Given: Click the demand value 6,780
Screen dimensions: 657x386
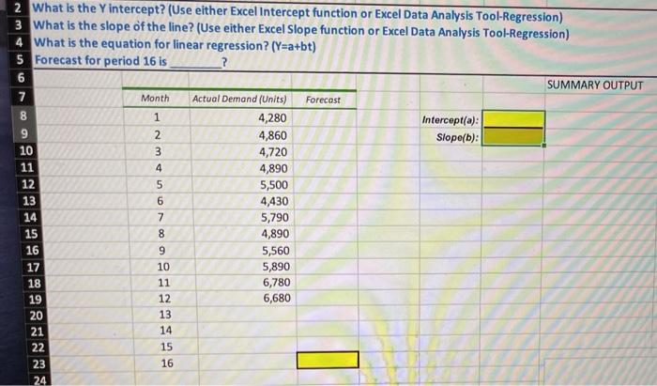Looking at the screenshot, I should [277, 283].
